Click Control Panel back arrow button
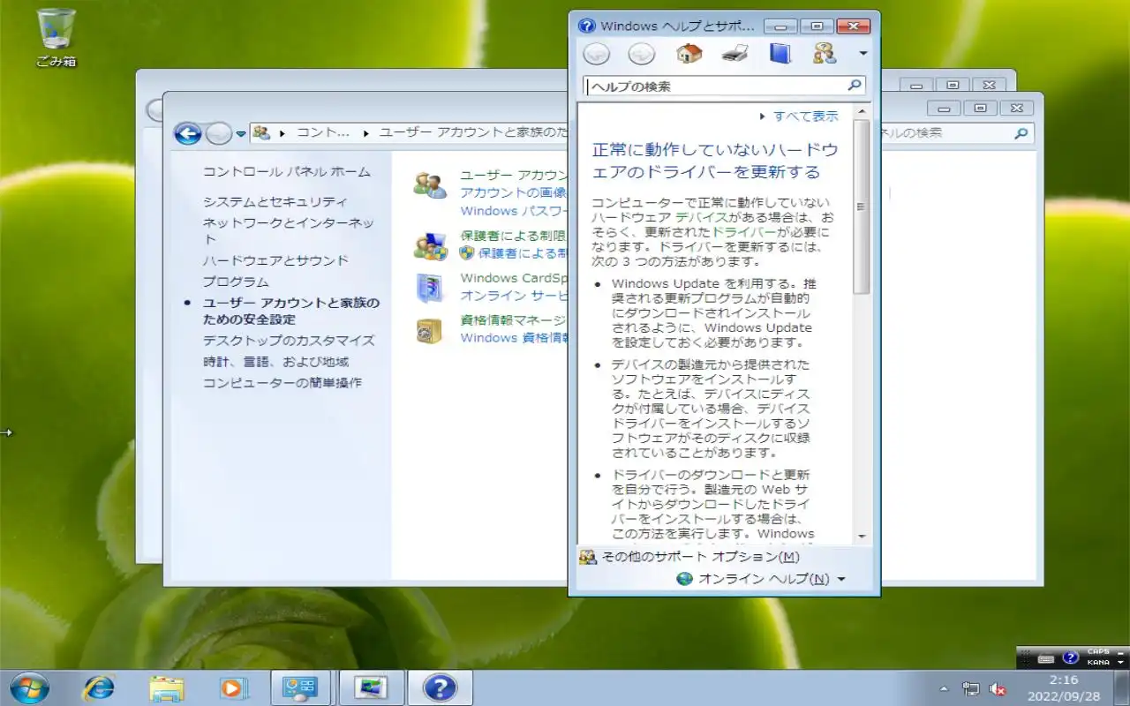 point(187,133)
